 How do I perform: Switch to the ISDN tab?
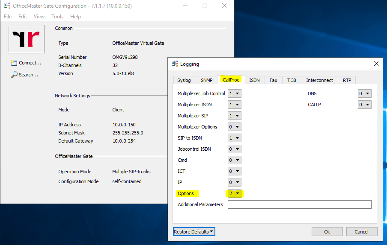254,80
